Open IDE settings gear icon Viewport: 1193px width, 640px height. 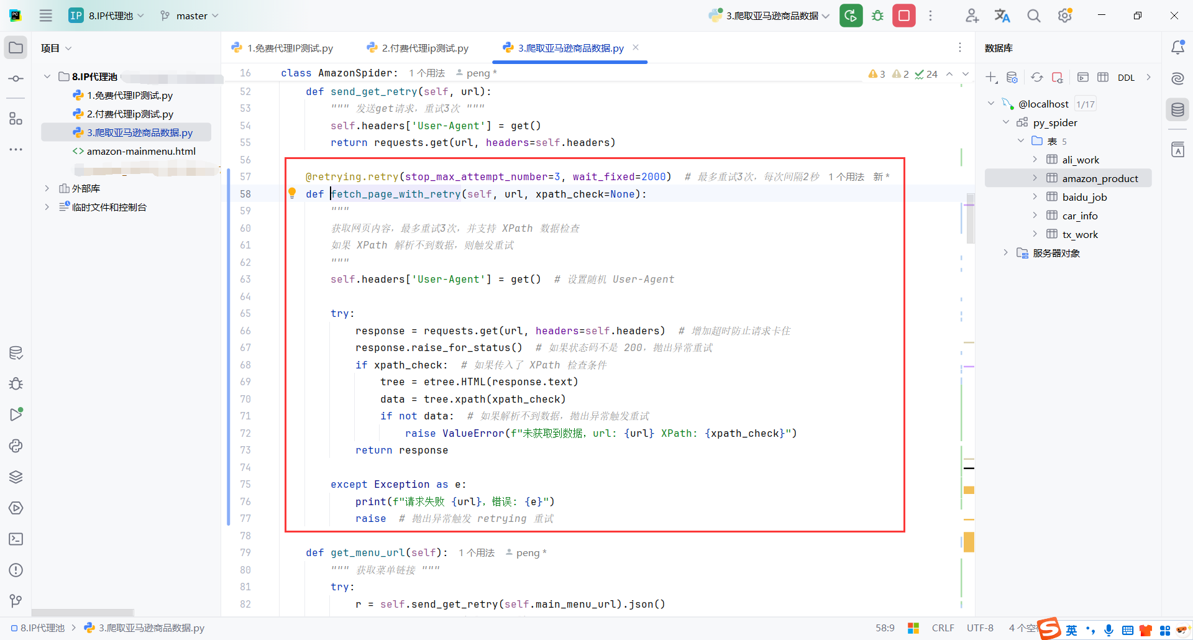[1065, 16]
